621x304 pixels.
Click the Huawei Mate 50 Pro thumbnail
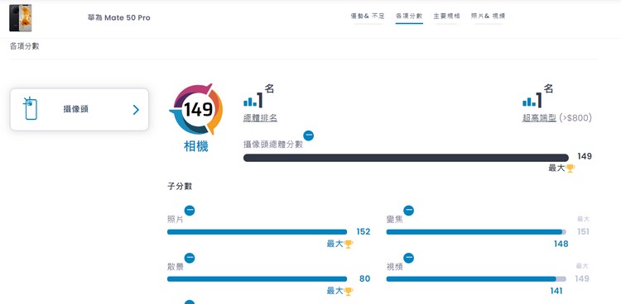pos(20,18)
